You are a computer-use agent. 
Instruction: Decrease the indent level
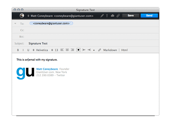tap(84, 50)
